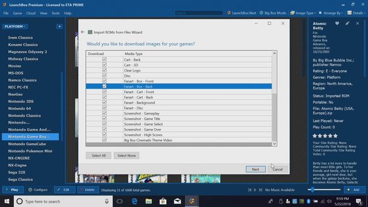Click the microphone icon in the taskbar search
The height and width of the screenshot is (207, 368).
pos(107,201)
